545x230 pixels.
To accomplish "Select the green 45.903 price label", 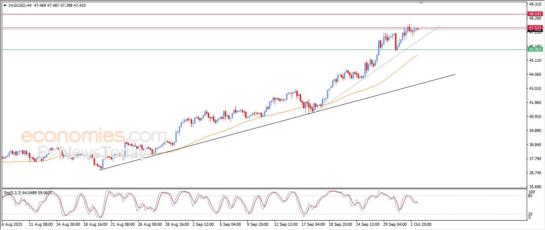I will [535, 49].
